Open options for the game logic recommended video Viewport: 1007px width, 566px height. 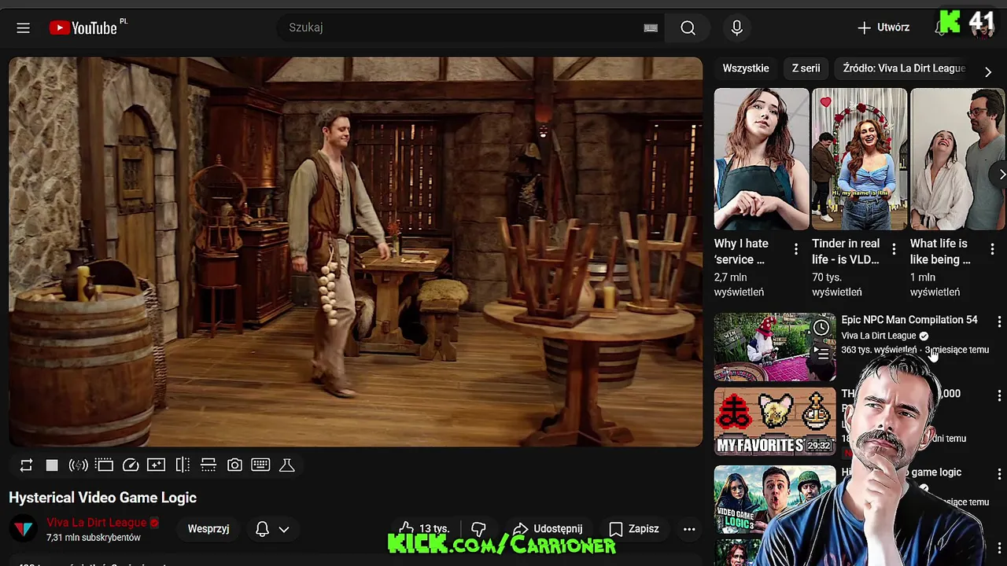coord(999,474)
